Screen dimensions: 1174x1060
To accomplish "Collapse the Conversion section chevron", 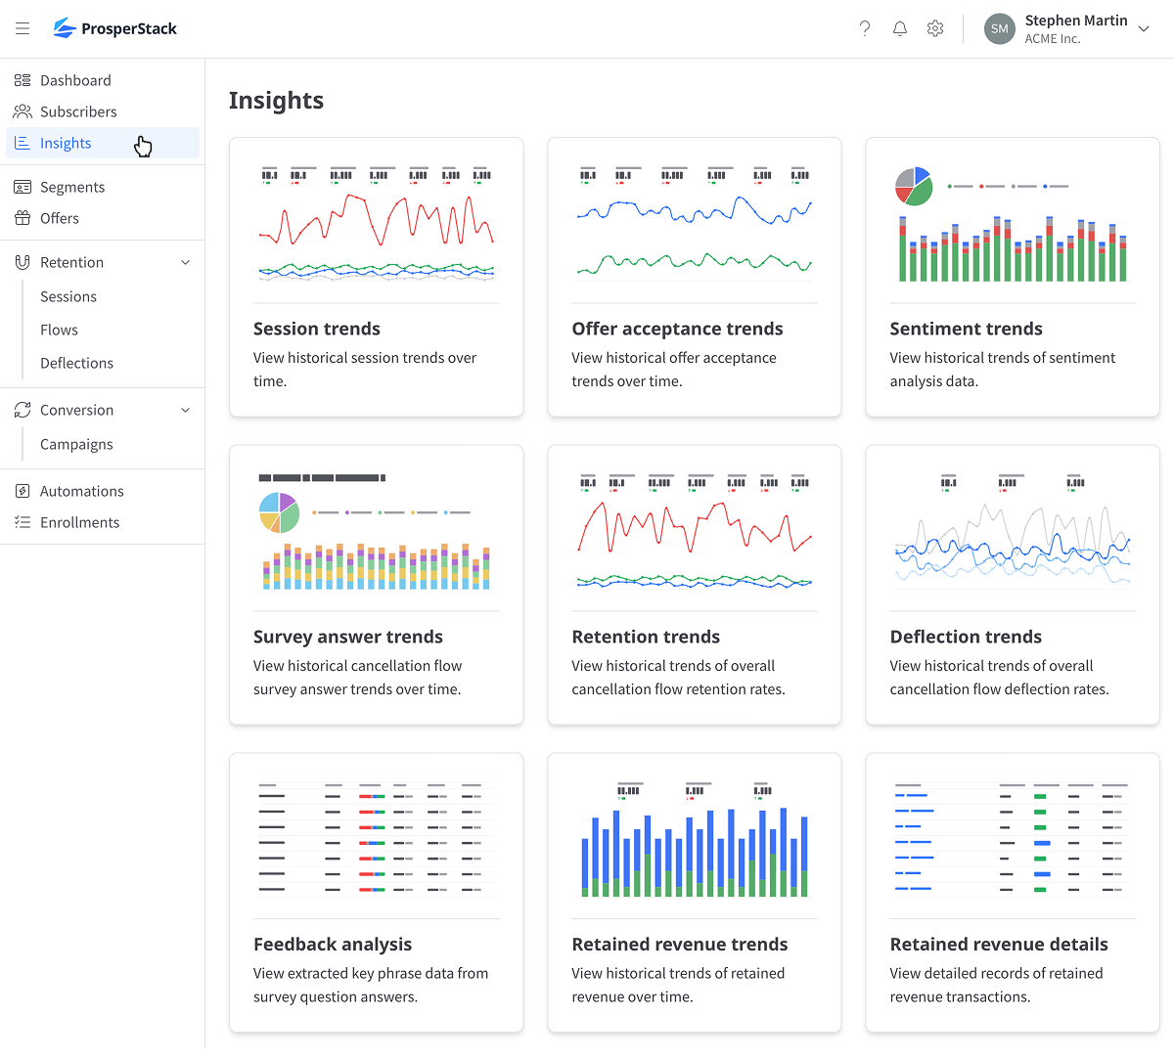I will point(185,410).
